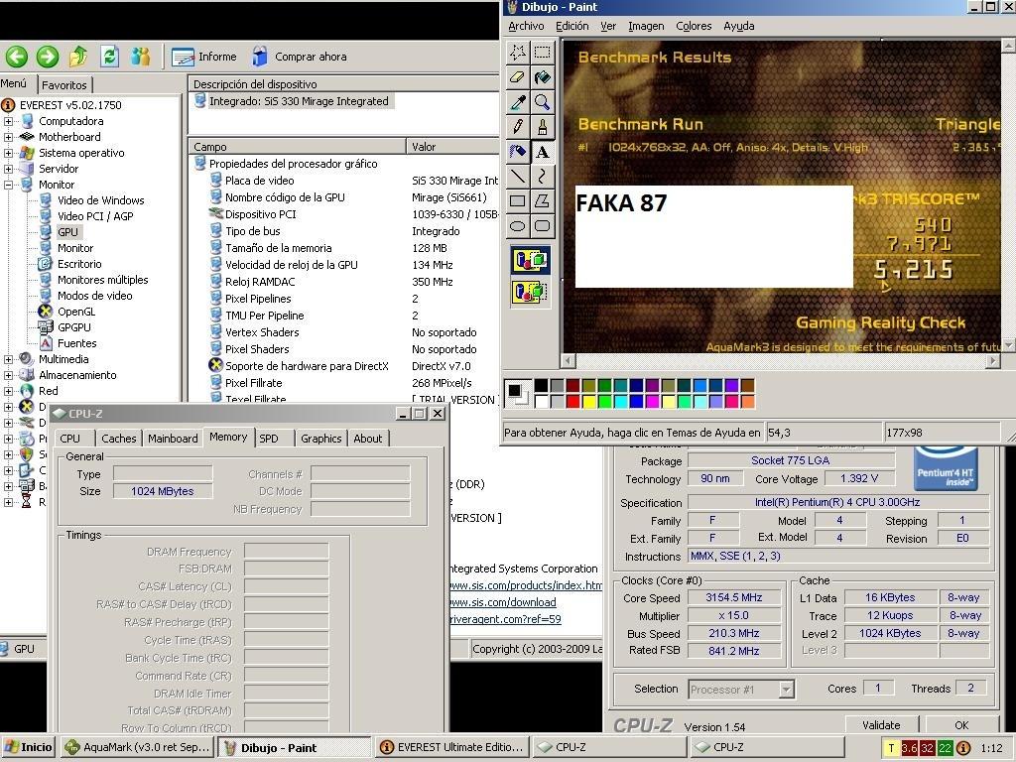
Task: Open the Processor #1 selection dropdown
Action: click(786, 689)
